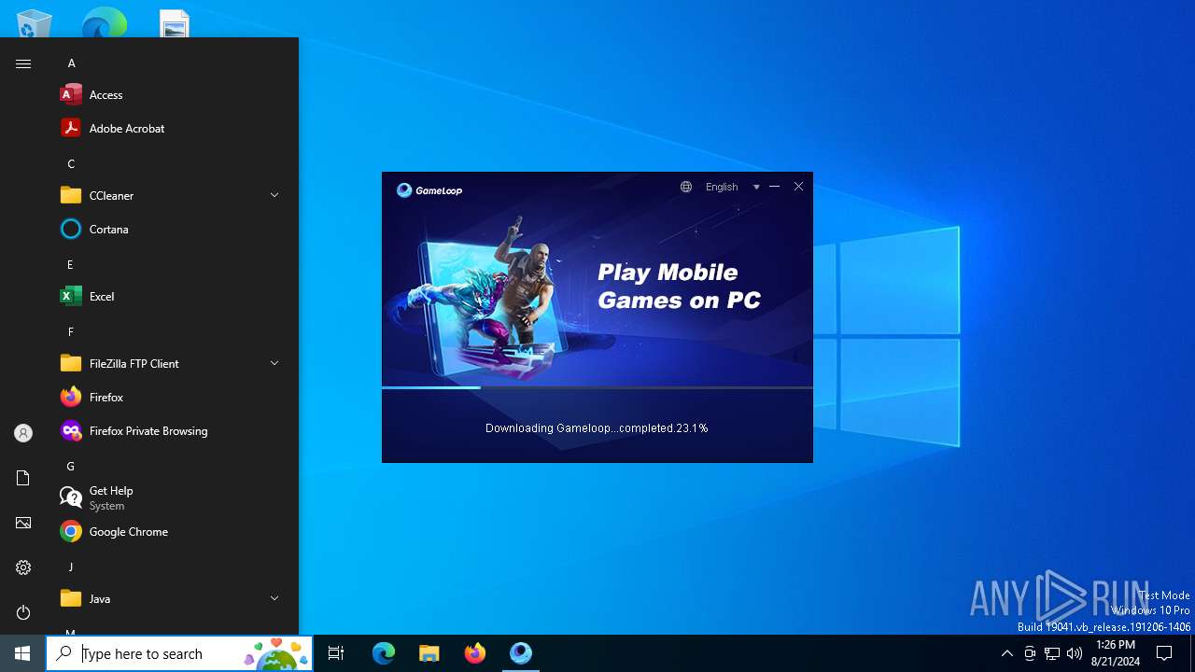Click the FileZilla FTP Client folder icon
The width and height of the screenshot is (1195, 672).
pos(71,363)
